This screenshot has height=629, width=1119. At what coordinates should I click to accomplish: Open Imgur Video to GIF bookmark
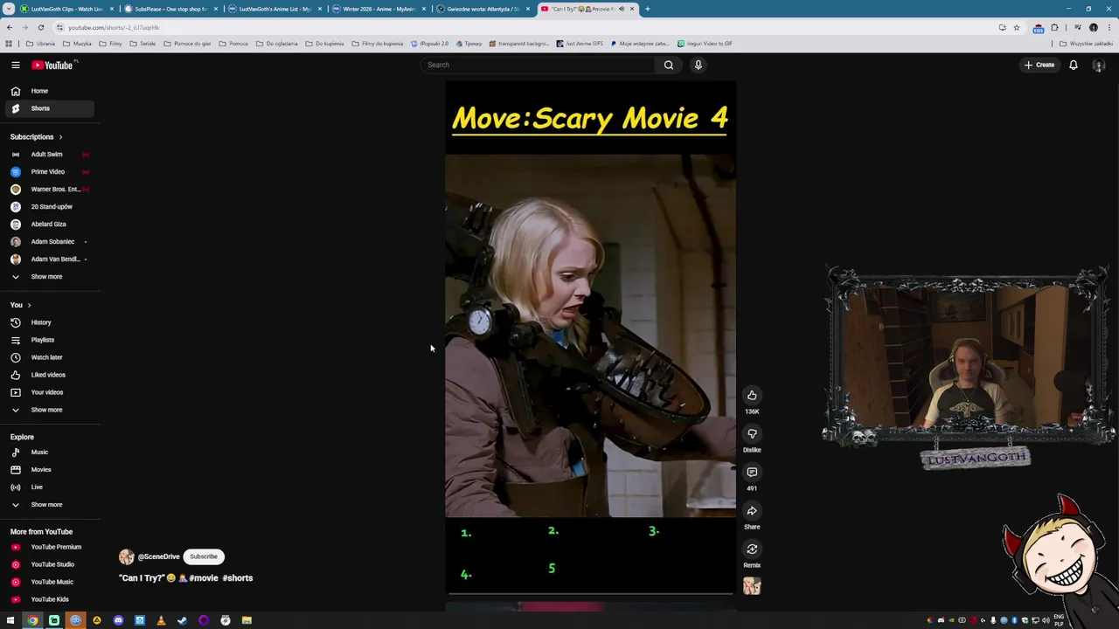705,44
